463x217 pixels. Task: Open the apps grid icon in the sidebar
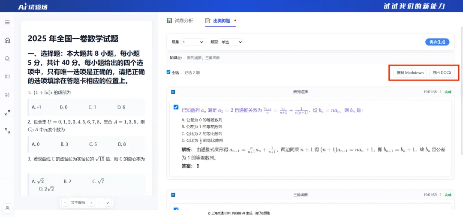click(7, 94)
